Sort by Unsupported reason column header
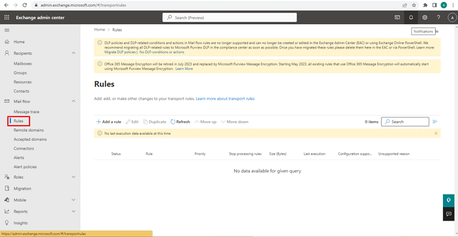This screenshot has height=237, width=458. pyautogui.click(x=394, y=154)
